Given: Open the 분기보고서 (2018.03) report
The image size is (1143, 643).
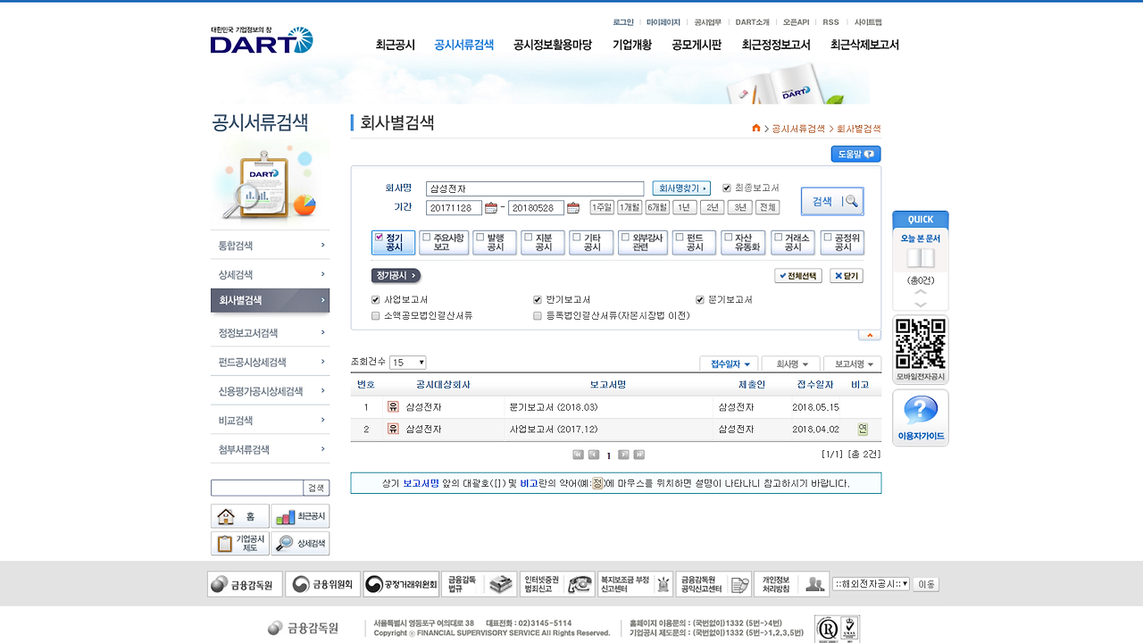Looking at the screenshot, I should coord(554,407).
